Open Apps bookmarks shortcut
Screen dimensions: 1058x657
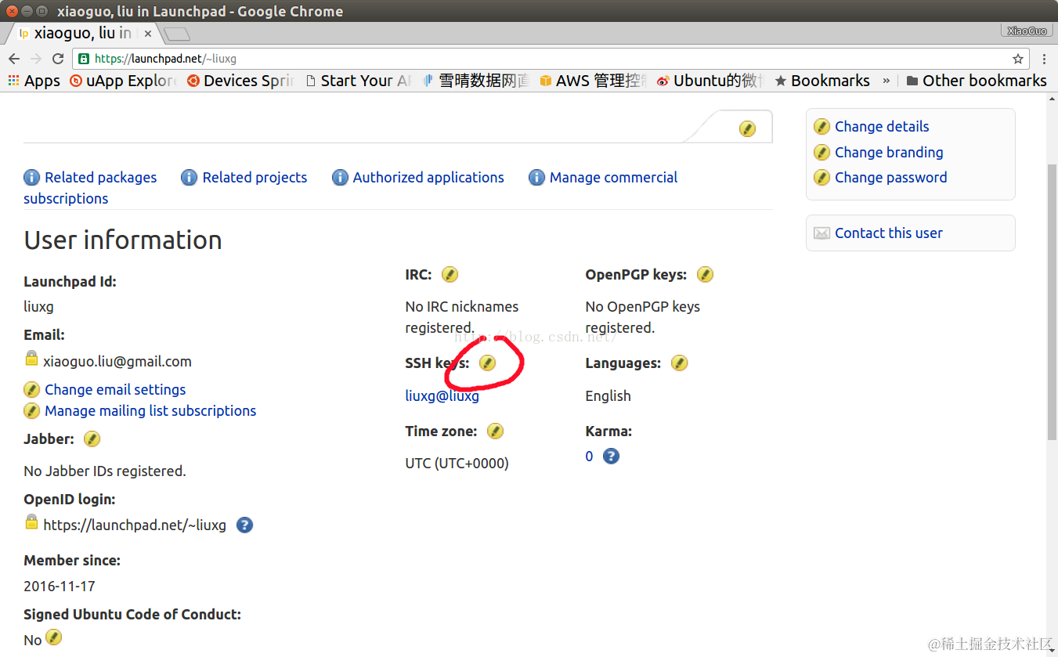click(34, 81)
